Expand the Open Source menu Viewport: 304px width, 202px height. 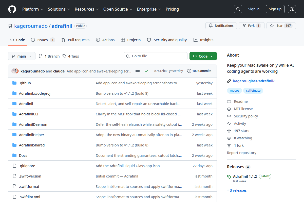(118, 9)
